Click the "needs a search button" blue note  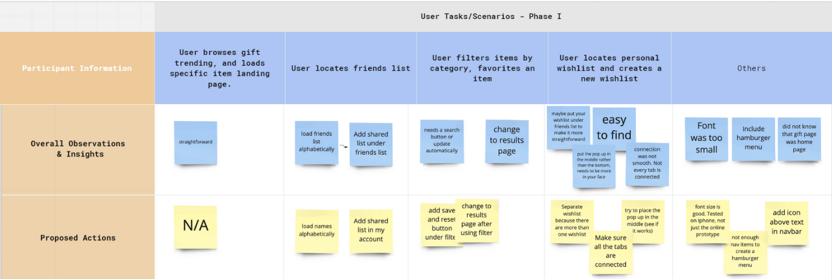441,141
